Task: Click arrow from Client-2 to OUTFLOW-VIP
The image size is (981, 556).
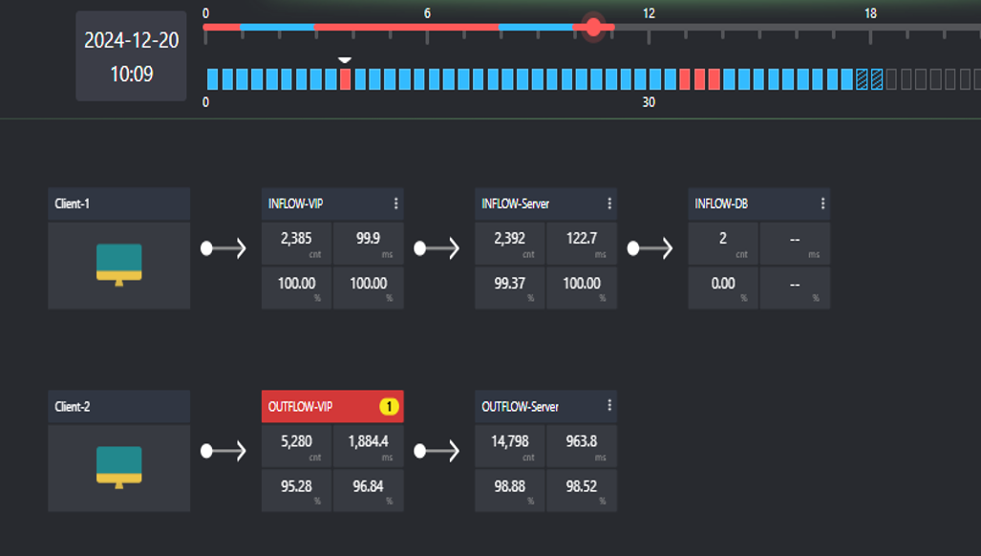Action: [224, 451]
